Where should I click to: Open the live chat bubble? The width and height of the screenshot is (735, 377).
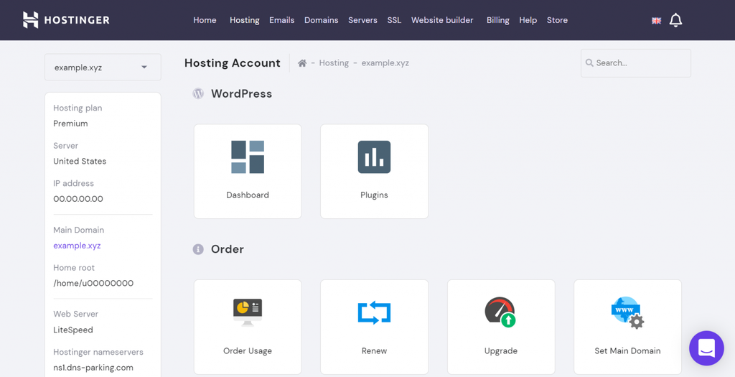tap(706, 348)
